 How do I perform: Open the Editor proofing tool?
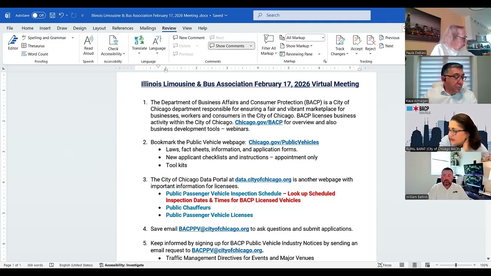point(13,43)
